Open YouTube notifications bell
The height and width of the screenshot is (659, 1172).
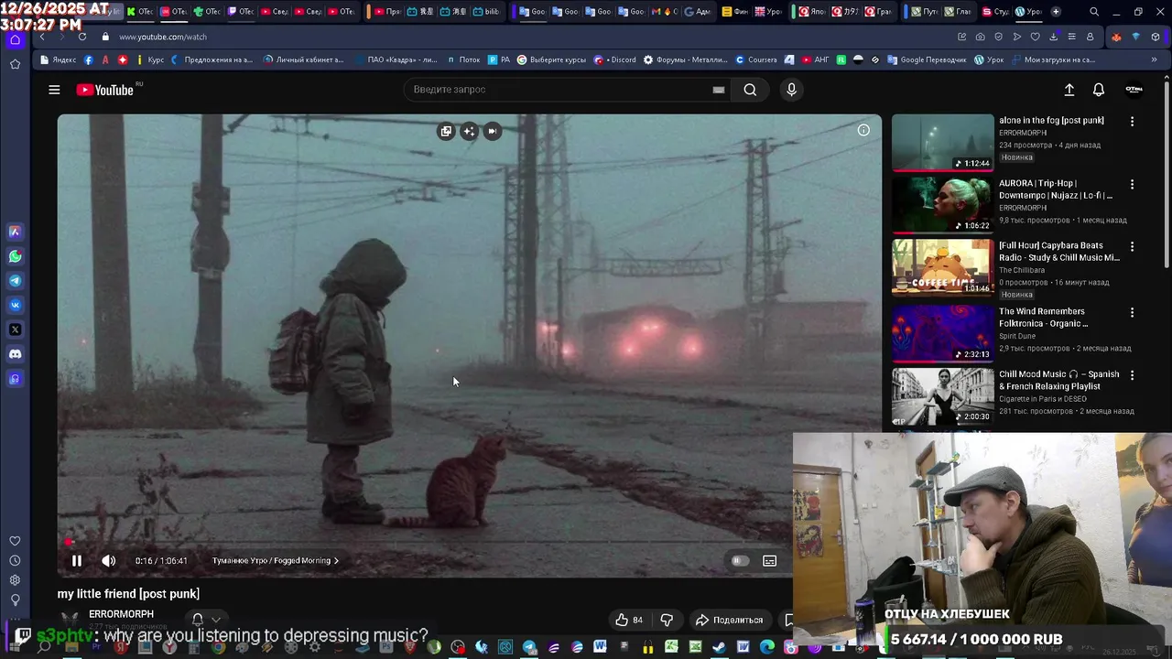tap(1099, 90)
